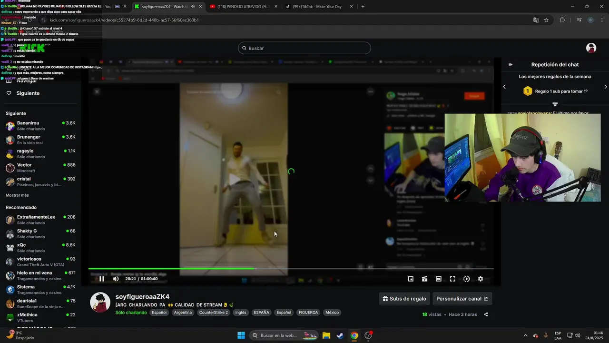Open Shakty G channel avatar

coord(10,234)
